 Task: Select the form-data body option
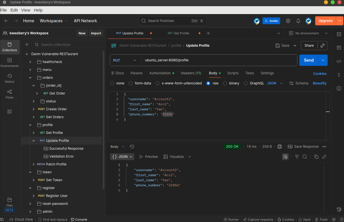(x=131, y=83)
